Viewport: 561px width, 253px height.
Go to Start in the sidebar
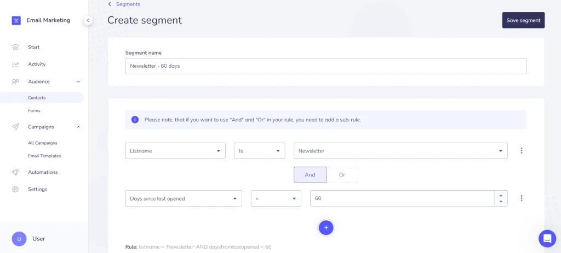coord(33,47)
